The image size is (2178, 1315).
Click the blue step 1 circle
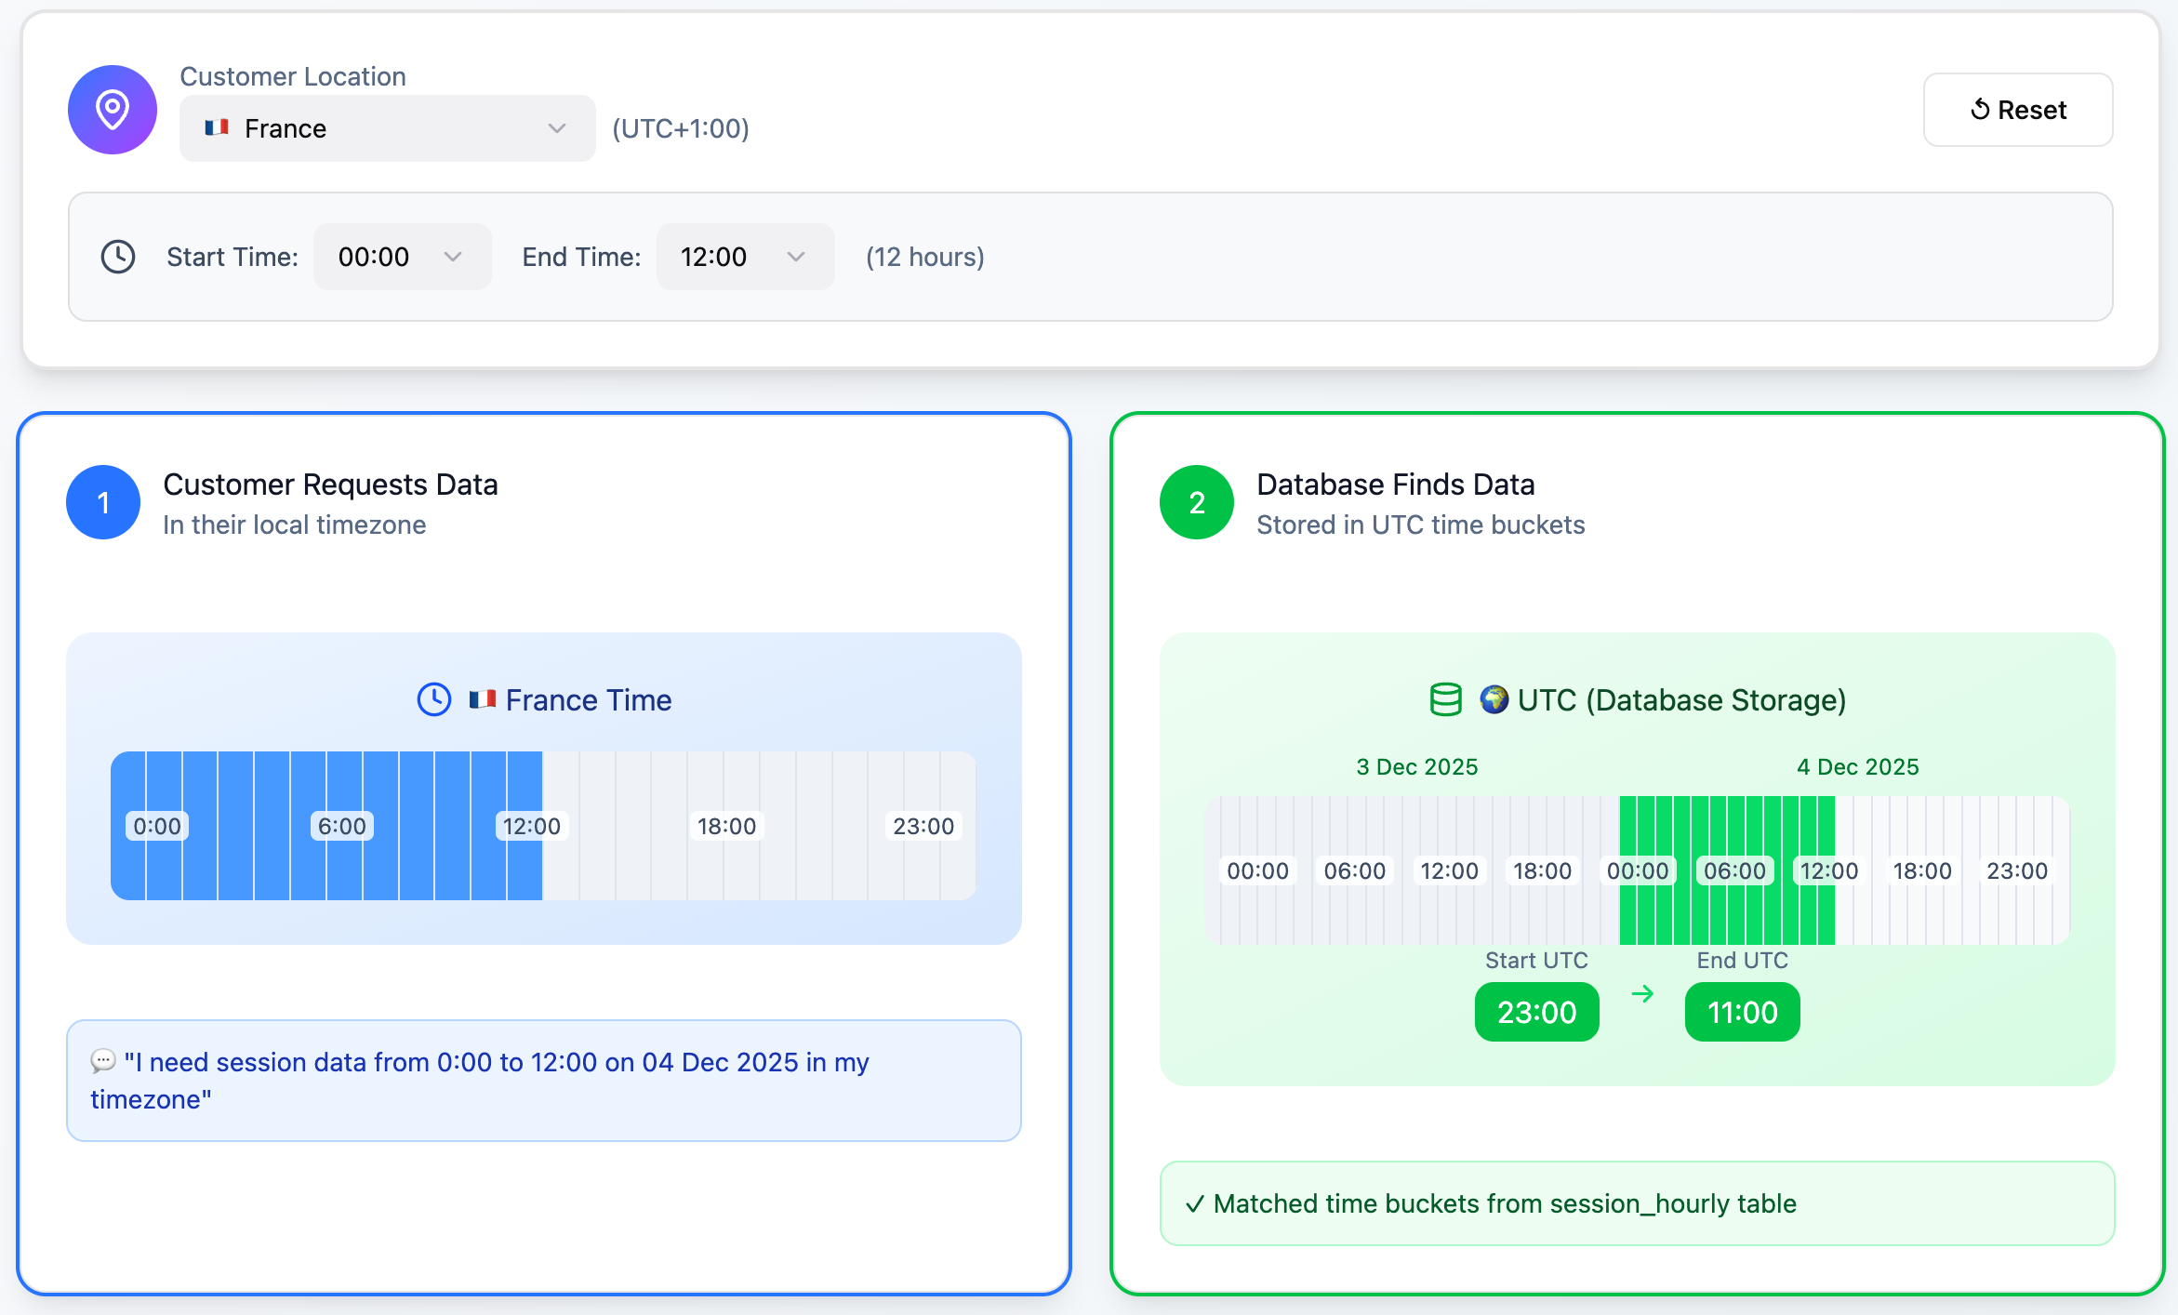(x=103, y=502)
